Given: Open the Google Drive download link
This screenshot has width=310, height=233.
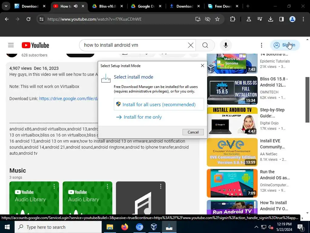Looking at the screenshot, I should pyautogui.click(x=68, y=99).
